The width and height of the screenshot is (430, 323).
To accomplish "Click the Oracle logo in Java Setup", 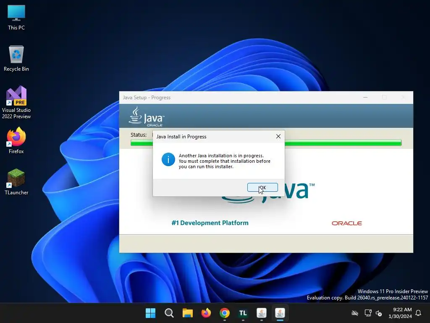I will (346, 223).
